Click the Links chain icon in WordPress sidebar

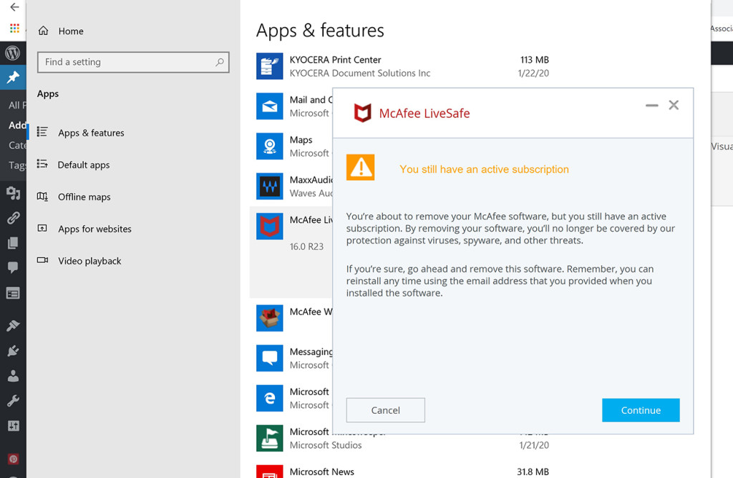[13, 217]
